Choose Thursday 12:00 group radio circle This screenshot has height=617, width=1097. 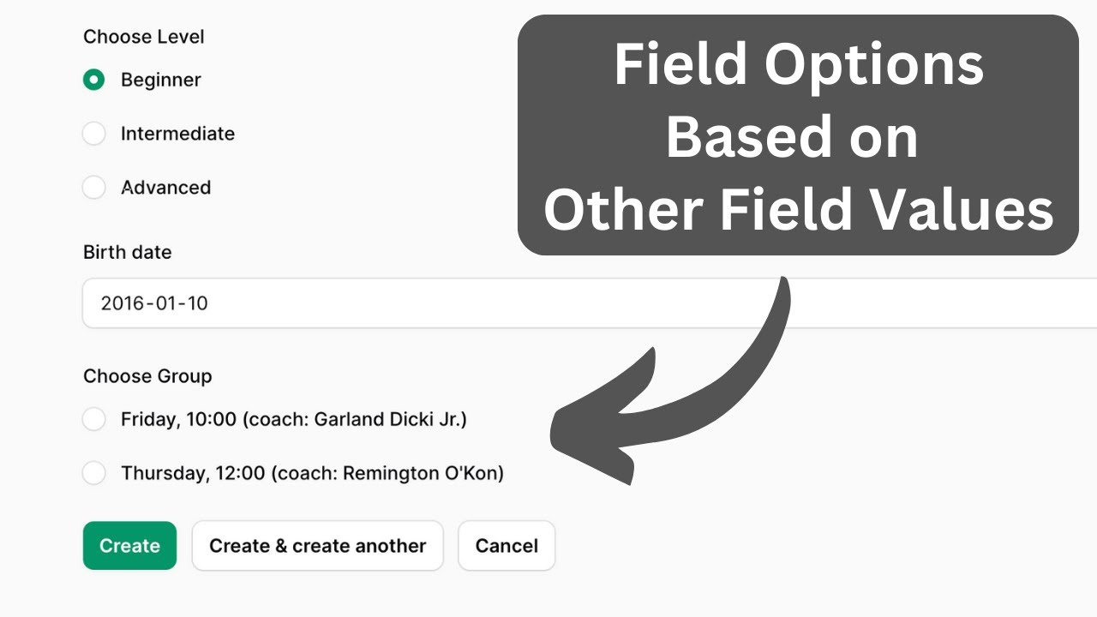click(93, 473)
